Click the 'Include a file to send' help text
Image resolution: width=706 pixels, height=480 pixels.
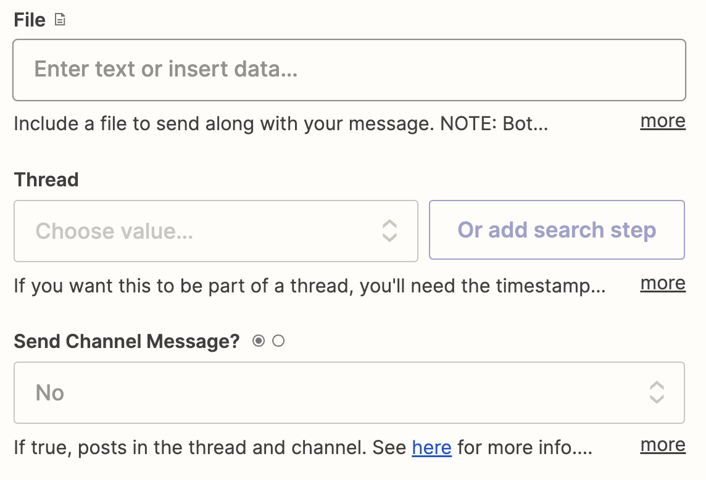pyautogui.click(x=281, y=124)
